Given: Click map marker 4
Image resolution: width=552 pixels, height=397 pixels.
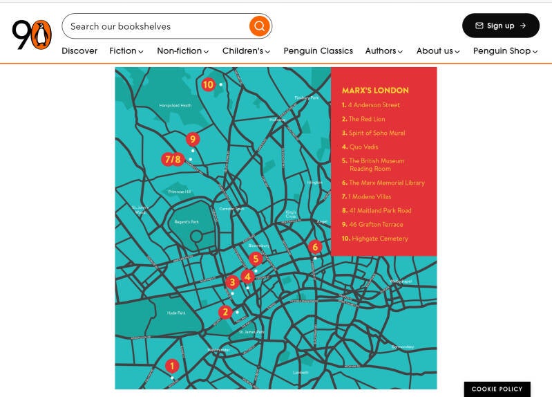Looking at the screenshot, I should pyautogui.click(x=248, y=277).
